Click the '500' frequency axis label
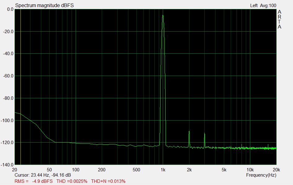 tap(136, 170)
